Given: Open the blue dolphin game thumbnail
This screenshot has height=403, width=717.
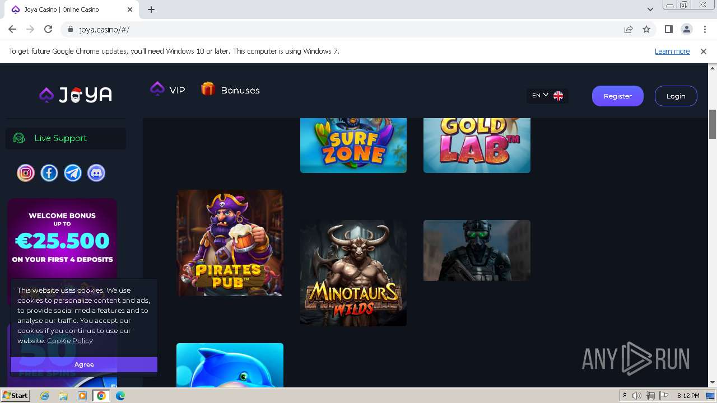Looking at the screenshot, I should click(230, 365).
